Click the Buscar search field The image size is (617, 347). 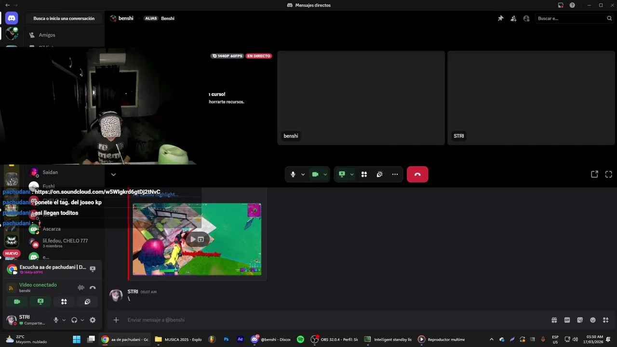tap(574, 18)
